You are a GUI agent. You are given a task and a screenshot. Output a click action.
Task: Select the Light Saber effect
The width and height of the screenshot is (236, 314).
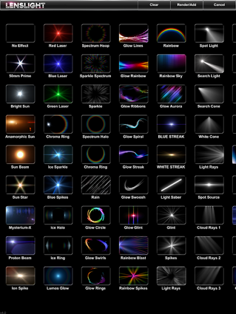click(171, 185)
